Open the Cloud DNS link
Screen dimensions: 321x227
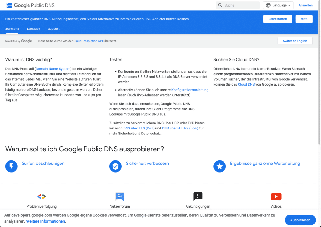pos(246,84)
